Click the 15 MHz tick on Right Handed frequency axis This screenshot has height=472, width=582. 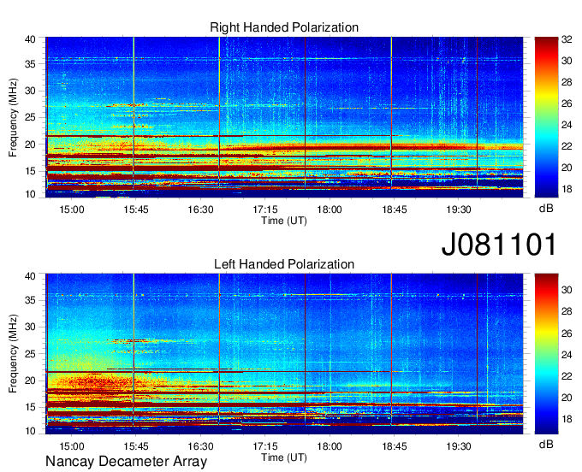click(x=30, y=171)
